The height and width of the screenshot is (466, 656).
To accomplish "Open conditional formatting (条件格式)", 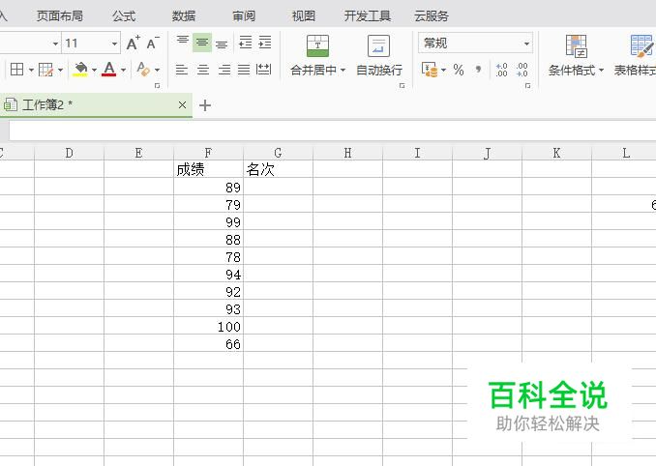I will coord(576,56).
